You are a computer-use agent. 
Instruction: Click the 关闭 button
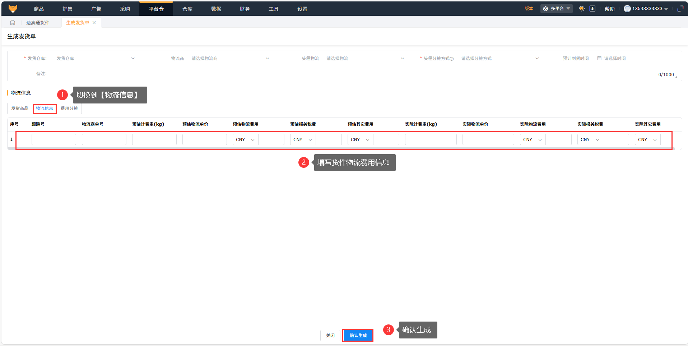coord(330,335)
